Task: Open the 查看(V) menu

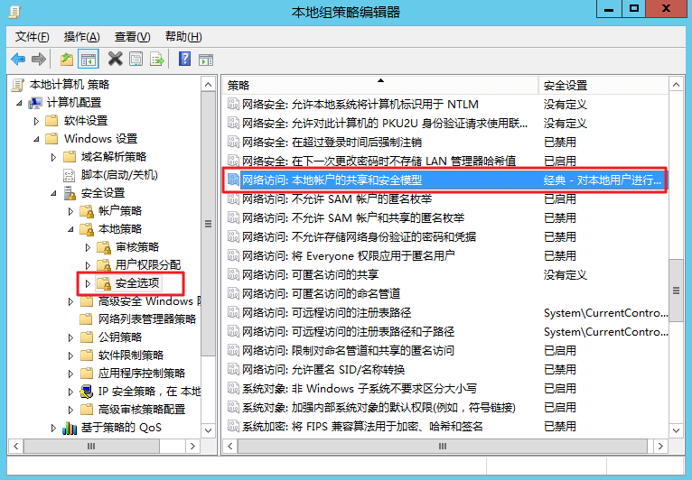Action: tap(132, 36)
